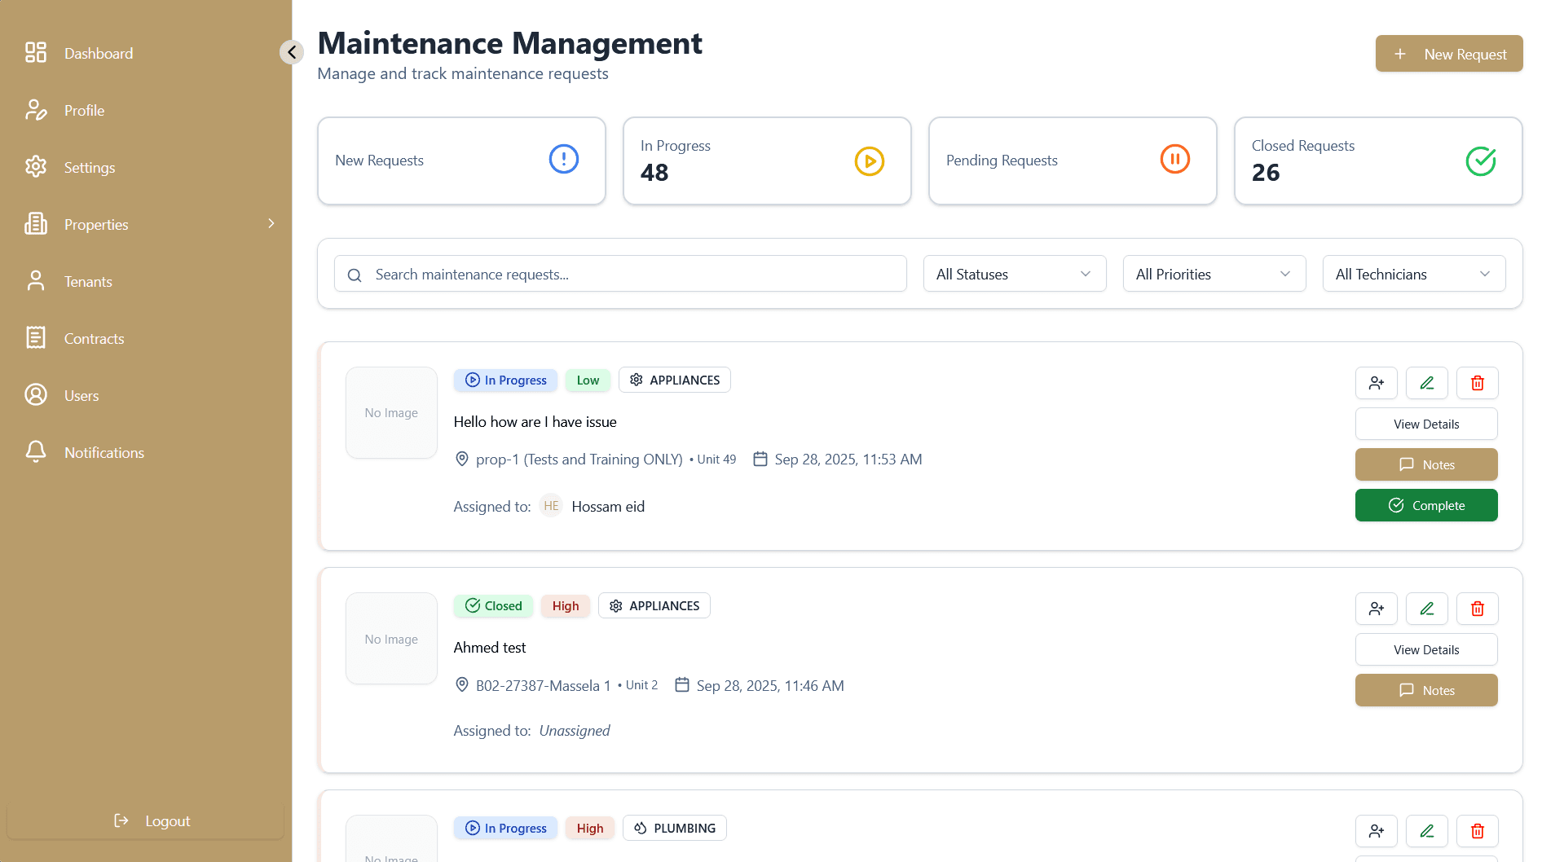Click the In Progress play icon card
1542x862 pixels.
click(869, 161)
